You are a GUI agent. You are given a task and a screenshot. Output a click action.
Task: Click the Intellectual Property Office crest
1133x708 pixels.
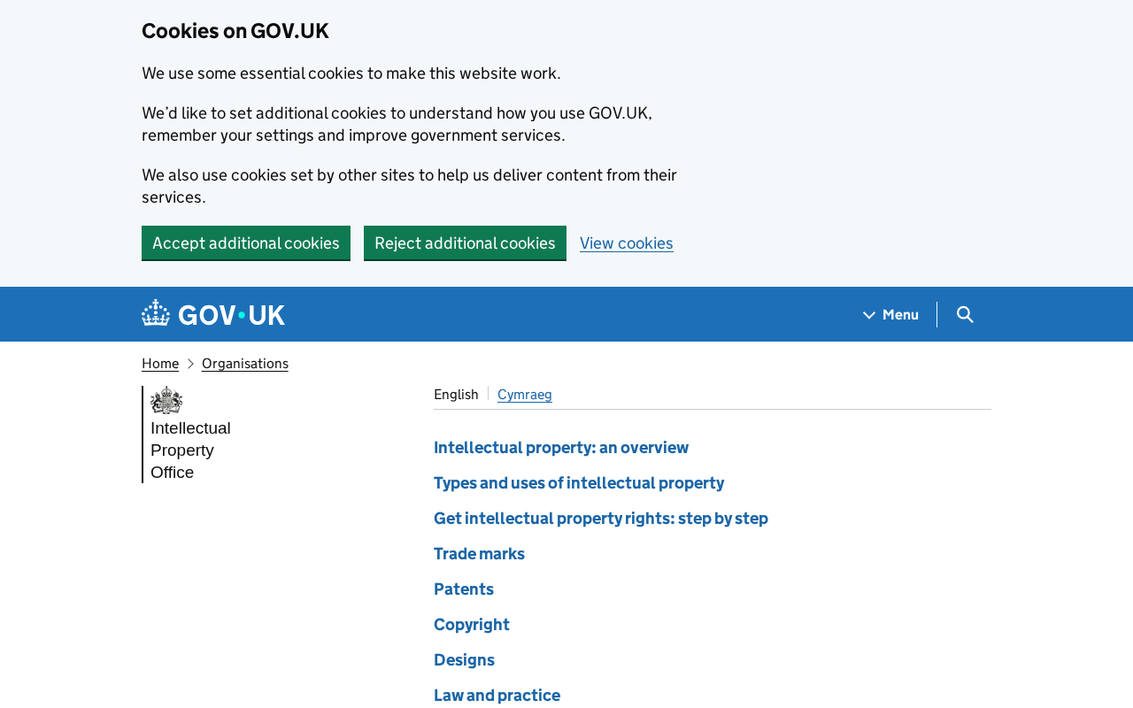(166, 400)
